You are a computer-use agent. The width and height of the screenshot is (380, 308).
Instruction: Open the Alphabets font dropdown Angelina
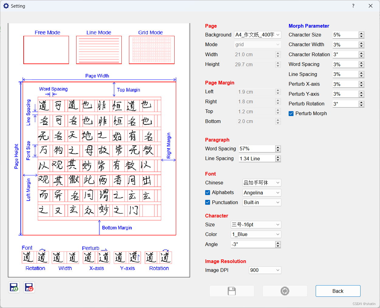coord(262,193)
